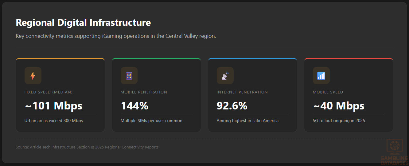Select the Internet Penetration label
This screenshot has height=166, width=409.
coord(242,92)
